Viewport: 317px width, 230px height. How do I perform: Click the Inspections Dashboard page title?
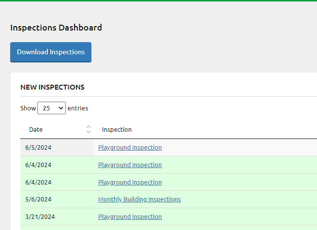pos(56,28)
